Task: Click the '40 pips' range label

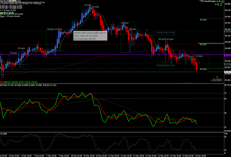Action: [21, 48]
